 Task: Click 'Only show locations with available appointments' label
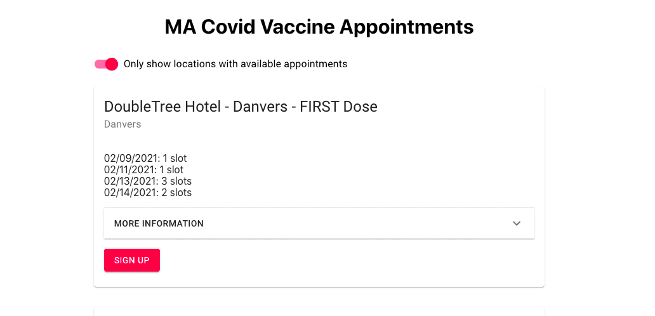[x=235, y=64]
